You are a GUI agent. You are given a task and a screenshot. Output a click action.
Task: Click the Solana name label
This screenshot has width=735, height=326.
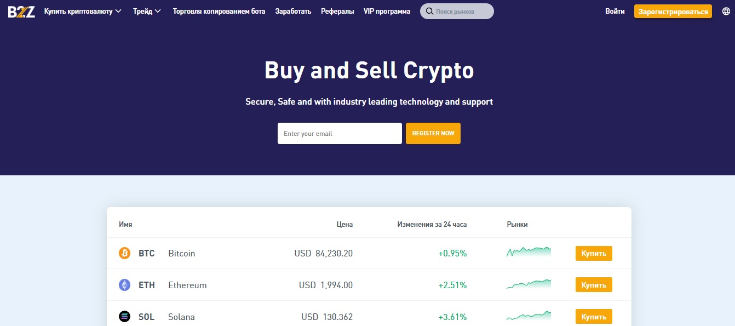tap(181, 317)
